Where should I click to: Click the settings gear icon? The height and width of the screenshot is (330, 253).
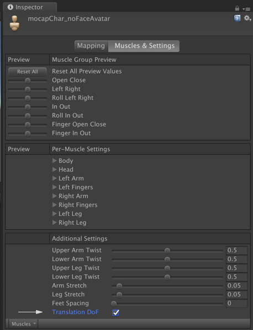click(x=247, y=18)
